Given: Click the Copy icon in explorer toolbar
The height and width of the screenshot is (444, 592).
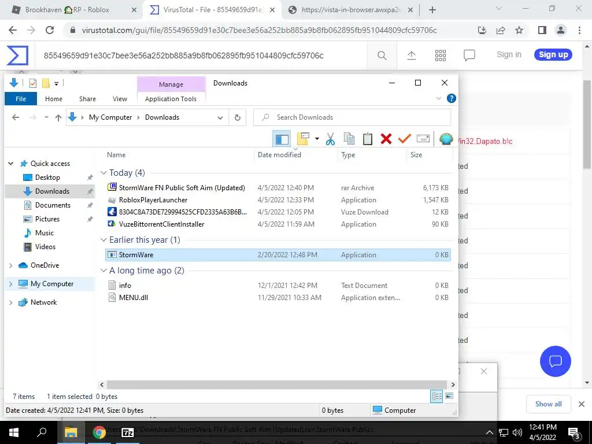Looking at the screenshot, I should pyautogui.click(x=349, y=139).
